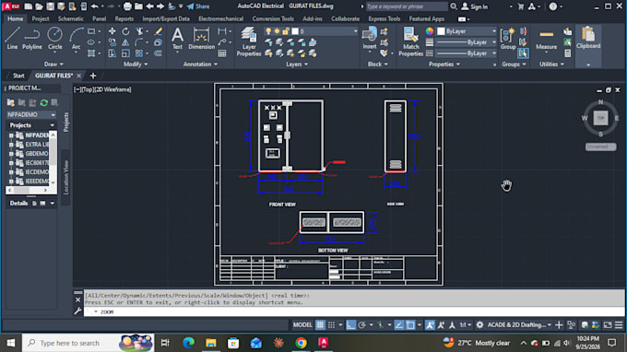Image resolution: width=627 pixels, height=352 pixels.
Task: Click the ByLayer white color swatch
Action: pyautogui.click(x=441, y=31)
